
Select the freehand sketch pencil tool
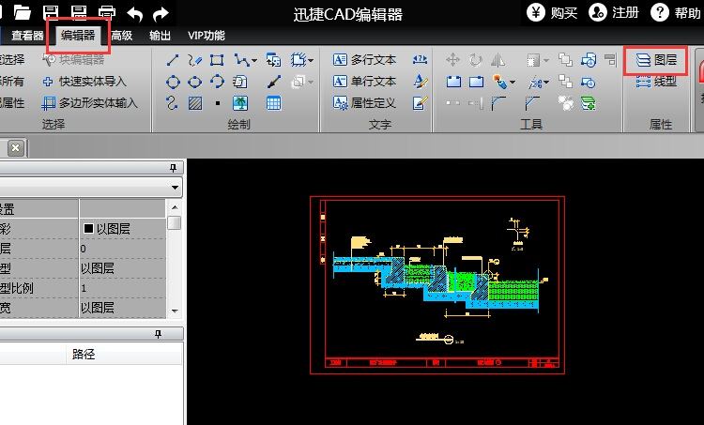pos(195,60)
